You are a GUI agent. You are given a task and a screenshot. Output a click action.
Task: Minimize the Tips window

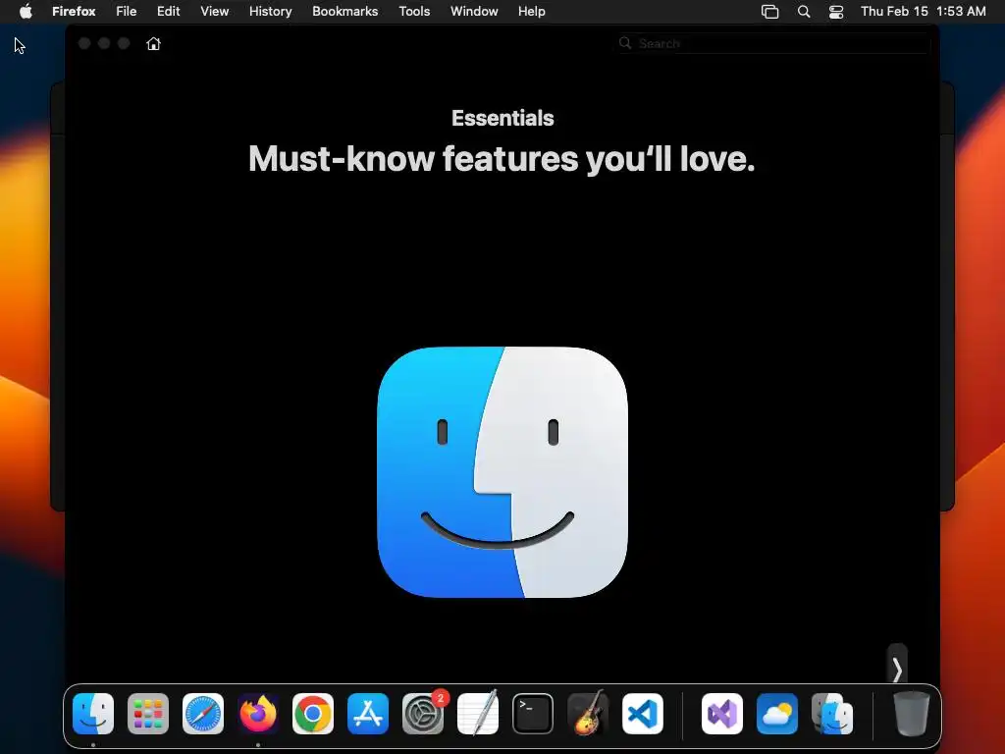click(104, 43)
